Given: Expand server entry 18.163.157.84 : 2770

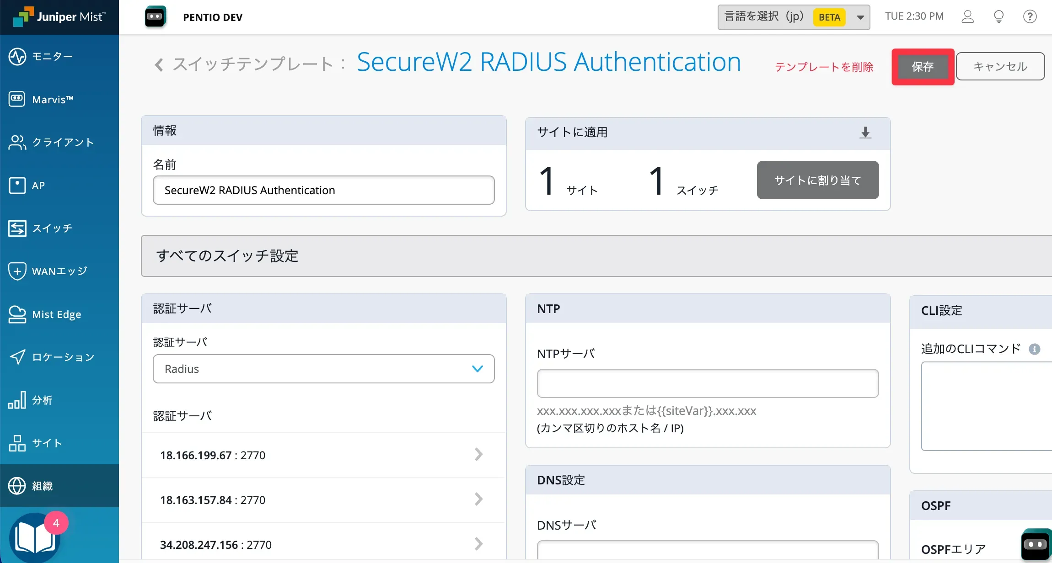Looking at the screenshot, I should [323, 500].
